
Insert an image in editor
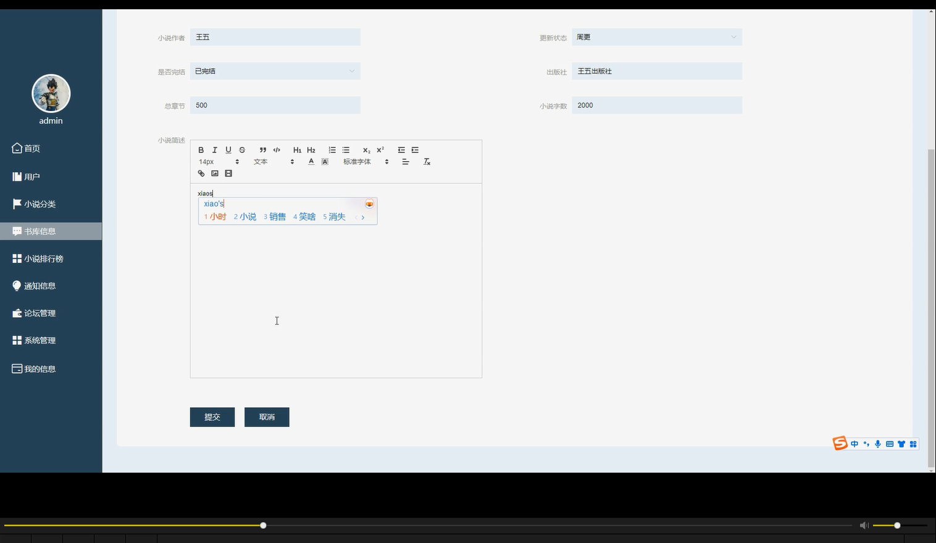coord(215,173)
